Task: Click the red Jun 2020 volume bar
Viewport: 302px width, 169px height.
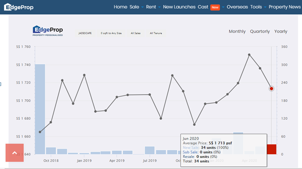Action: coord(272,149)
